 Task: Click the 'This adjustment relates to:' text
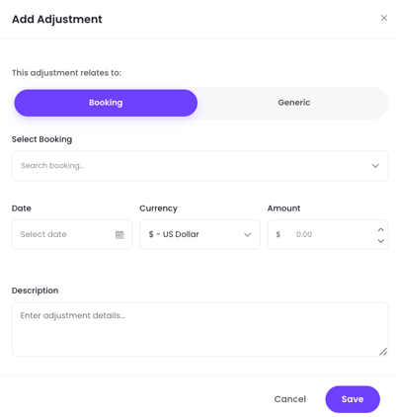[x=66, y=73]
